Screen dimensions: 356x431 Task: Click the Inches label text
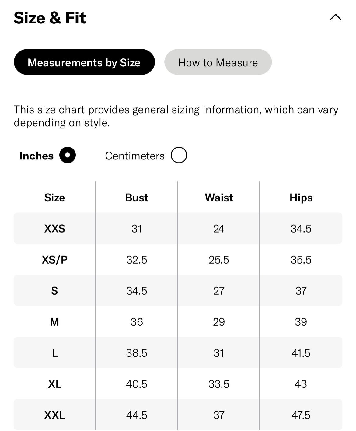(x=36, y=156)
